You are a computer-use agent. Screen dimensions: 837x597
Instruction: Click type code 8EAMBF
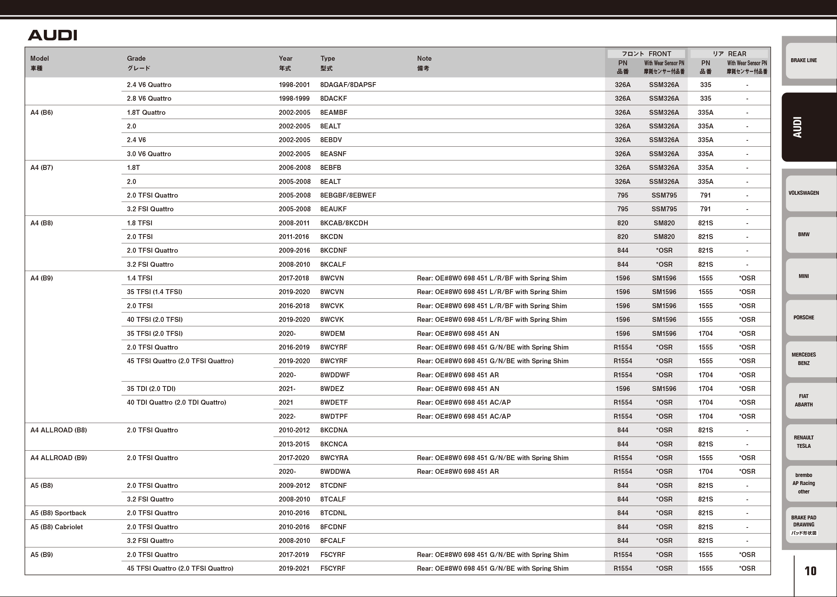click(334, 113)
